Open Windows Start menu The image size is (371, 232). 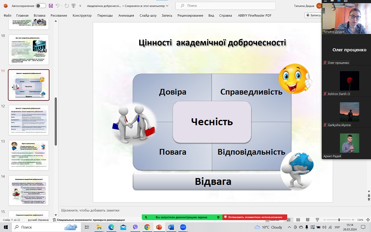click(x=6, y=227)
